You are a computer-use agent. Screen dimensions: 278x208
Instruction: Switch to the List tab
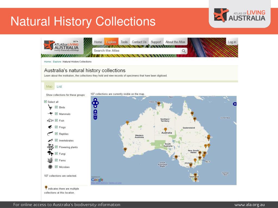tap(59, 86)
